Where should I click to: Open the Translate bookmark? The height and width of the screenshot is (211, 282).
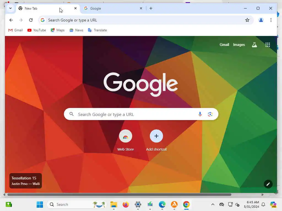click(97, 30)
